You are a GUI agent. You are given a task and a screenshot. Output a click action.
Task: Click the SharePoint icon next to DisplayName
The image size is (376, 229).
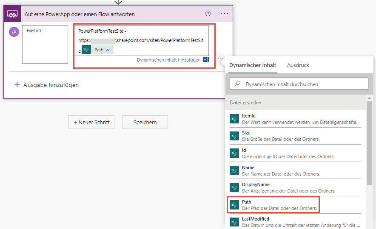(x=234, y=187)
